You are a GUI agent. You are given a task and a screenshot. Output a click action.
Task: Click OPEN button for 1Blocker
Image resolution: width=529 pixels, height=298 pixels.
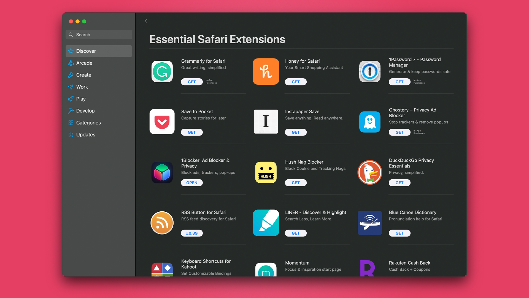[x=192, y=183]
